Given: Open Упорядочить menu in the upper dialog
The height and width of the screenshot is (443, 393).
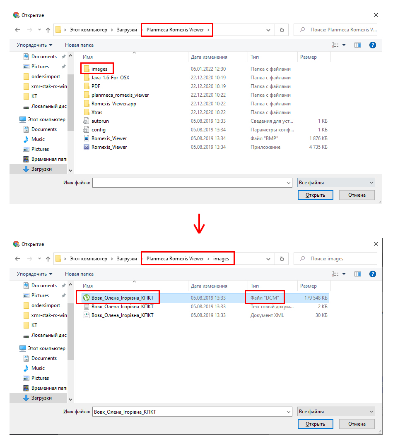Looking at the screenshot, I should point(34,45).
